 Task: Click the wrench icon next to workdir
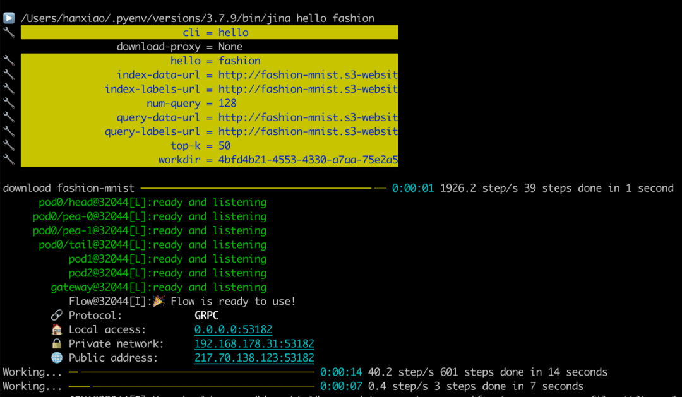click(9, 160)
